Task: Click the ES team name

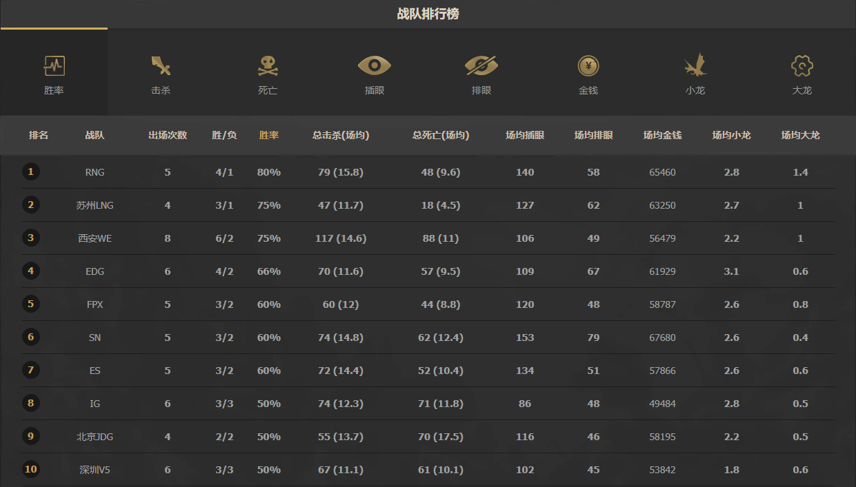Action: coord(95,371)
